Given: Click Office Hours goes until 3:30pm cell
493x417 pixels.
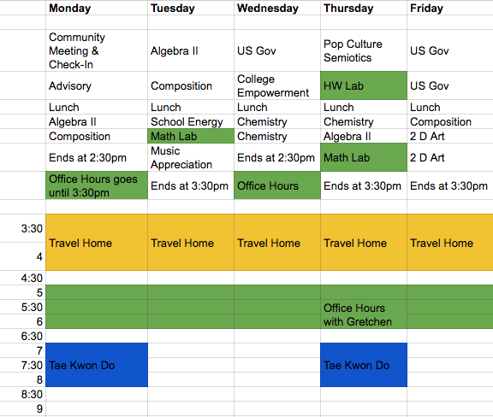Looking at the screenshot, I should coord(97,185).
